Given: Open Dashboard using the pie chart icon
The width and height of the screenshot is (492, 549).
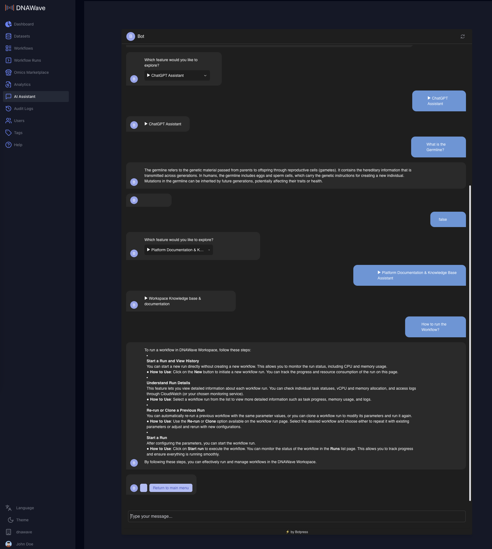Looking at the screenshot, I should [x=8, y=24].
